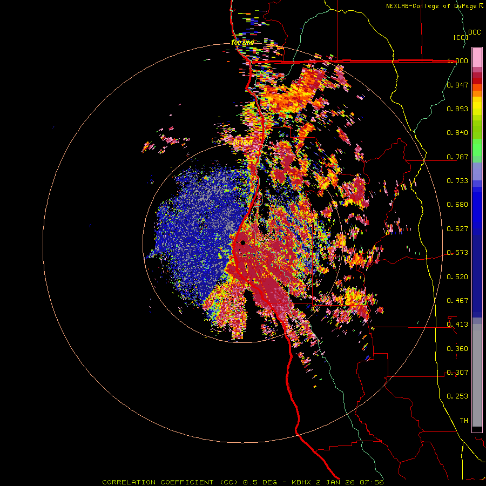The width and height of the screenshot is (486, 486).
Task: Click the 50 NMI range ring label
Action: [x=242, y=143]
